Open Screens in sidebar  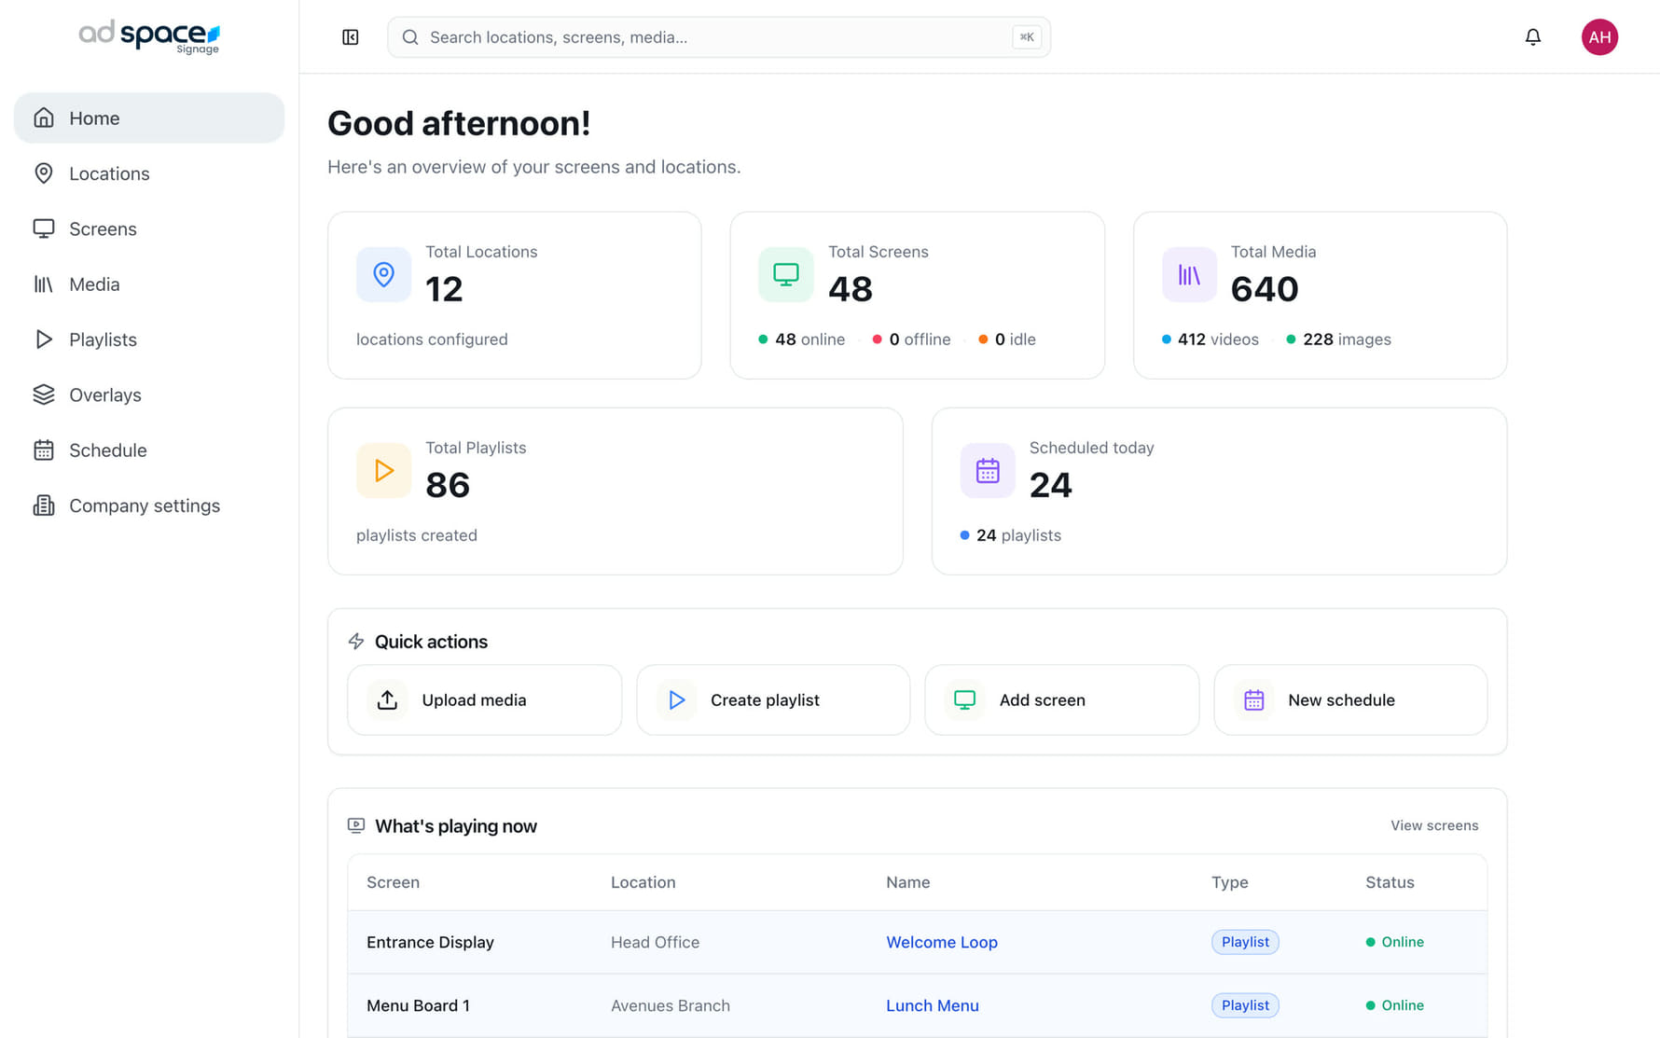click(x=149, y=228)
